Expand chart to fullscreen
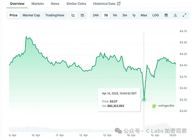Image resolution: width=196 pixels, height=140 pixels. (x=184, y=15)
